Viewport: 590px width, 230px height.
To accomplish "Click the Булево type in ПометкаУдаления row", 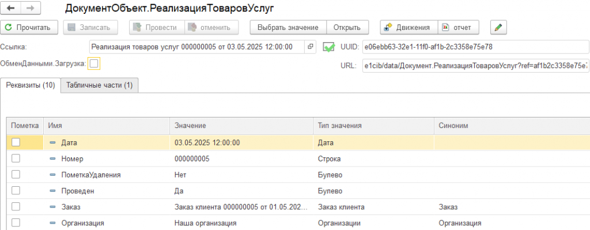I will 373,175.
